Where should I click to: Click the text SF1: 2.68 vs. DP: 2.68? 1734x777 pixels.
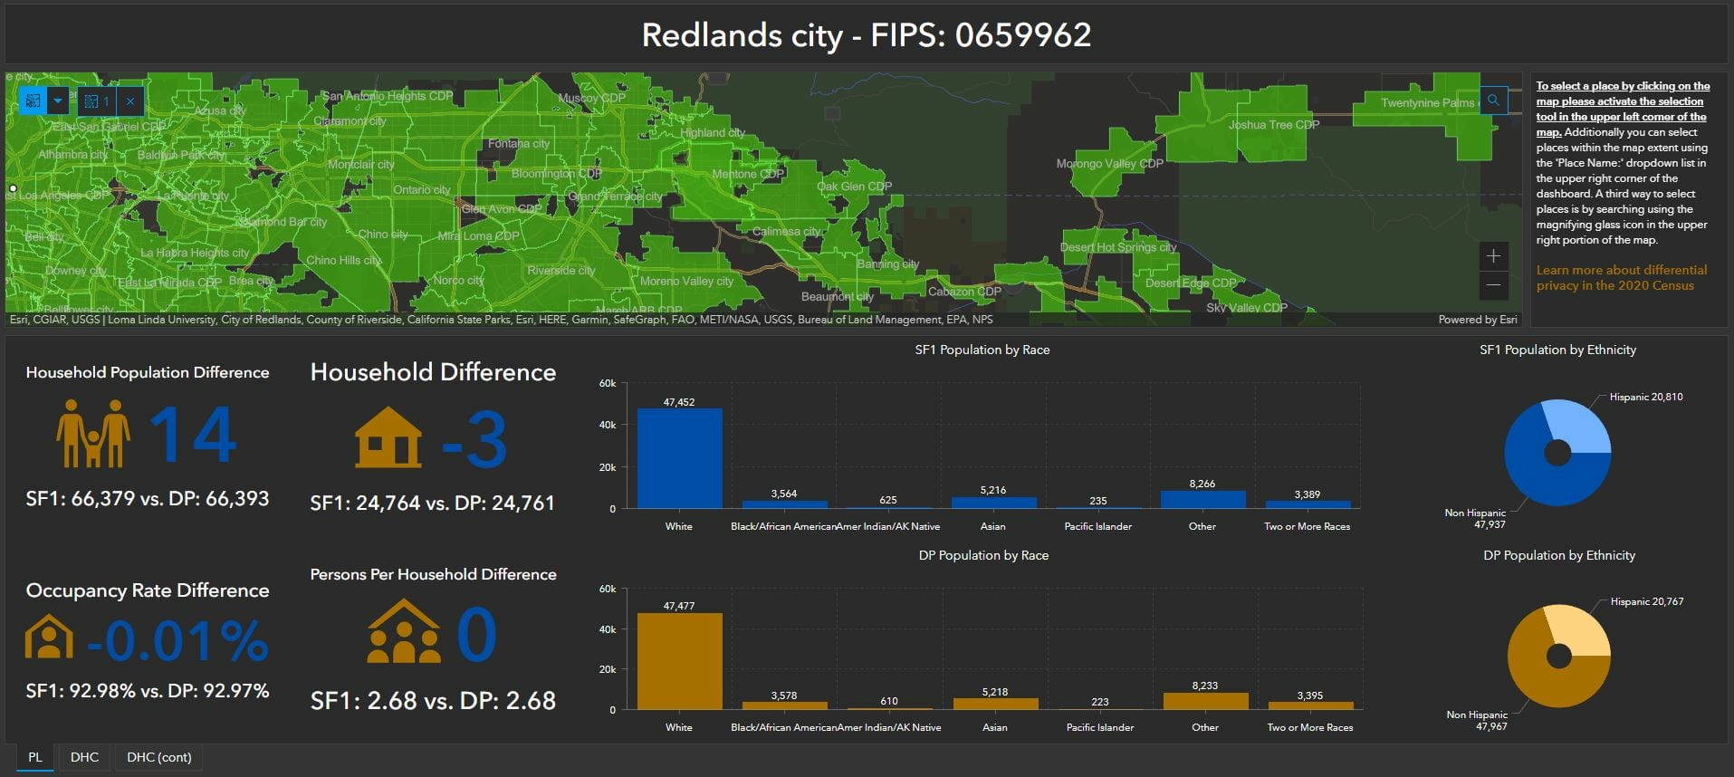pos(433,701)
